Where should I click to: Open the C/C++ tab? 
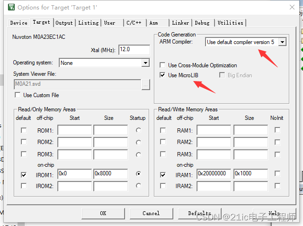pos(135,23)
